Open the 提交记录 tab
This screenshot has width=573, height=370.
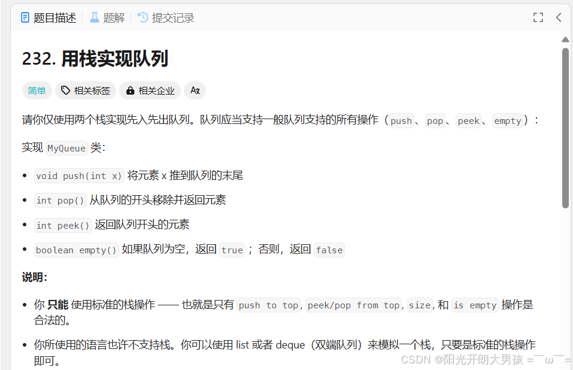pos(166,17)
